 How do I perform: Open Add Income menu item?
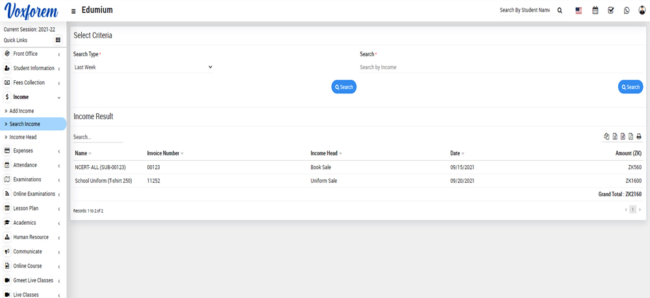click(x=21, y=111)
